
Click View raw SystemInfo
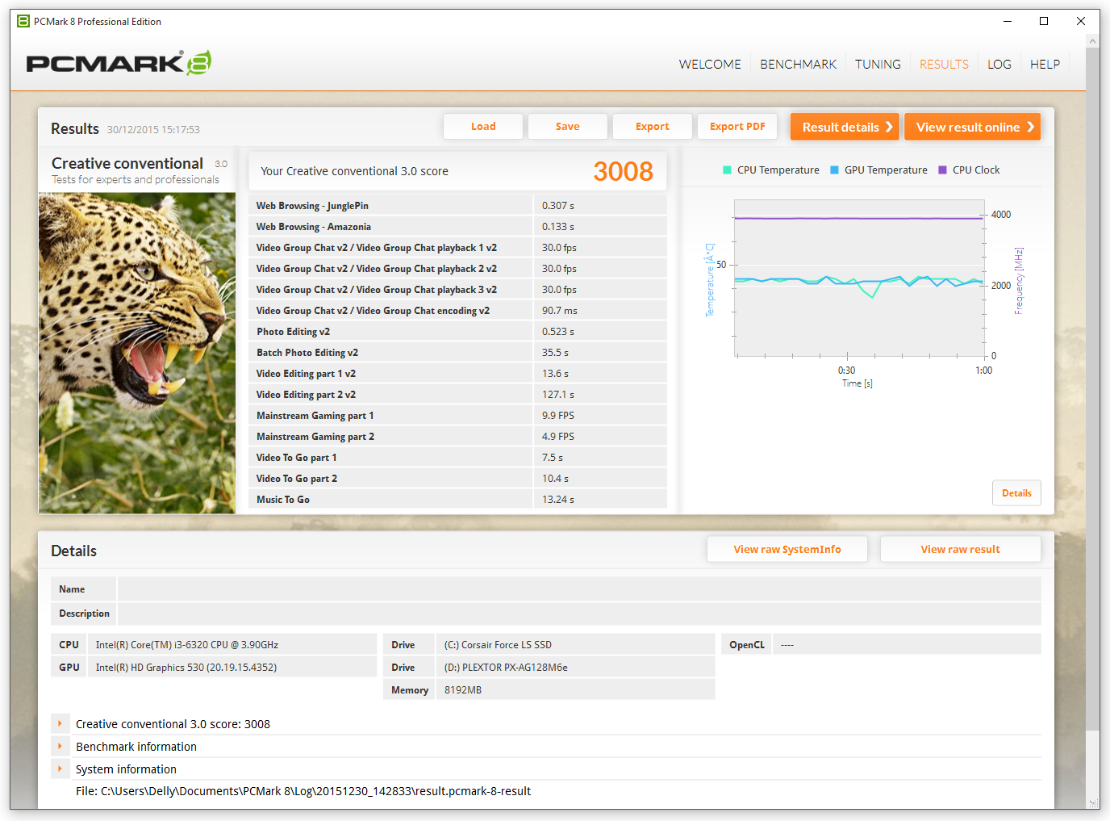coord(787,550)
